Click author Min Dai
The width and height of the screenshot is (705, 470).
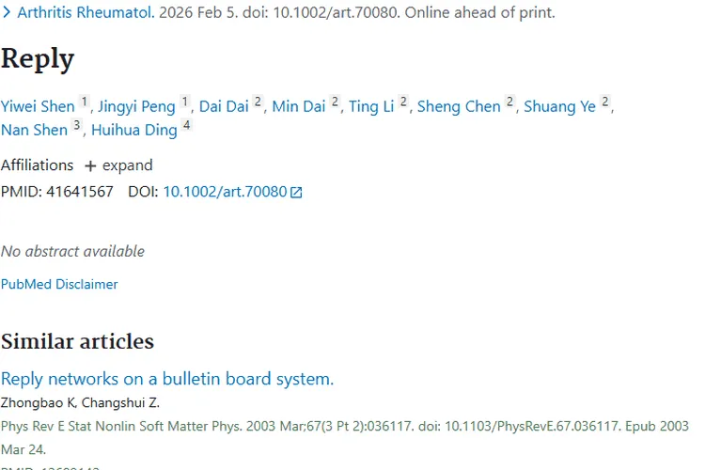(x=298, y=106)
